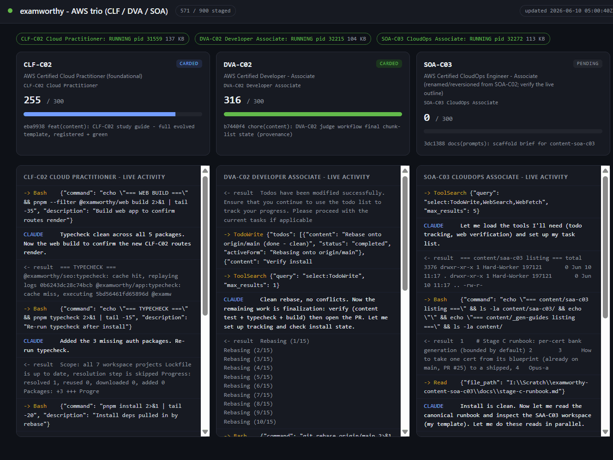The width and height of the screenshot is (613, 460).
Task: Click the Bash WEB BUILD command entry
Action: click(109, 206)
